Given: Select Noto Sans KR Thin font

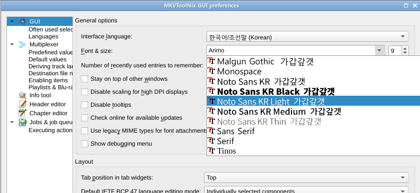Looking at the screenshot, I should (313, 121).
